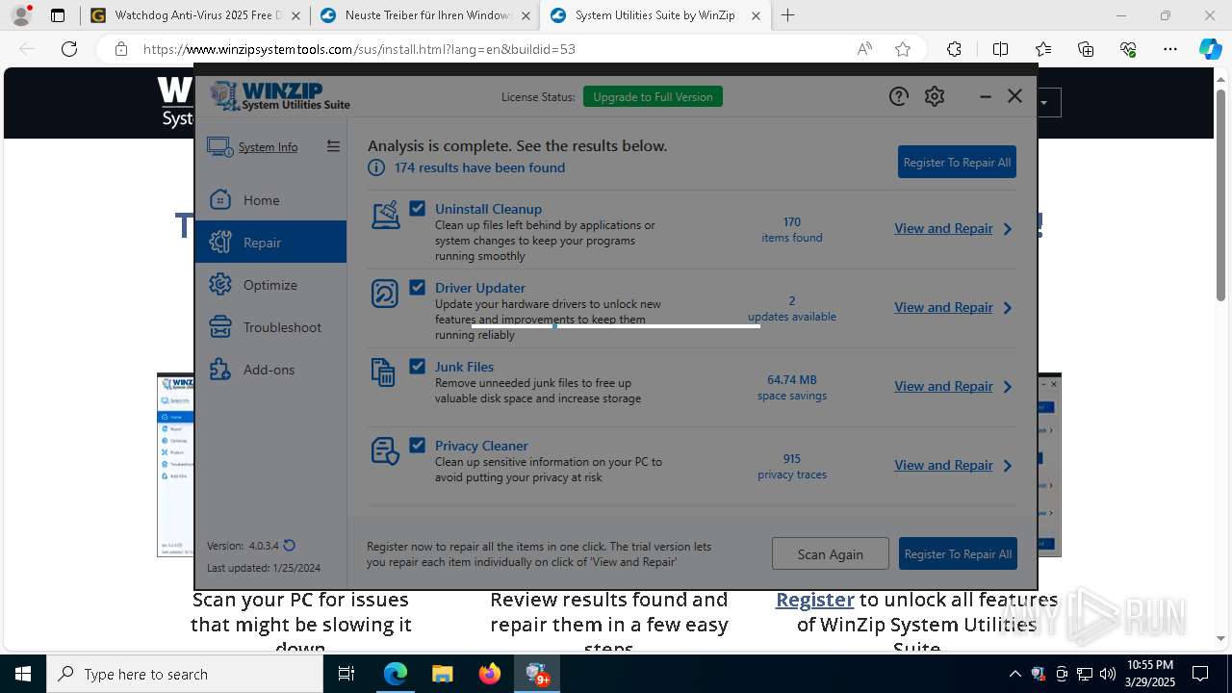Open browser extensions puzzle icon
1232x693 pixels.
[x=954, y=49]
